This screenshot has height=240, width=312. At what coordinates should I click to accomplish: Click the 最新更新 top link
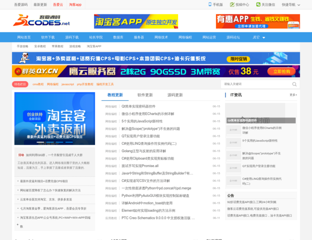[40, 5]
